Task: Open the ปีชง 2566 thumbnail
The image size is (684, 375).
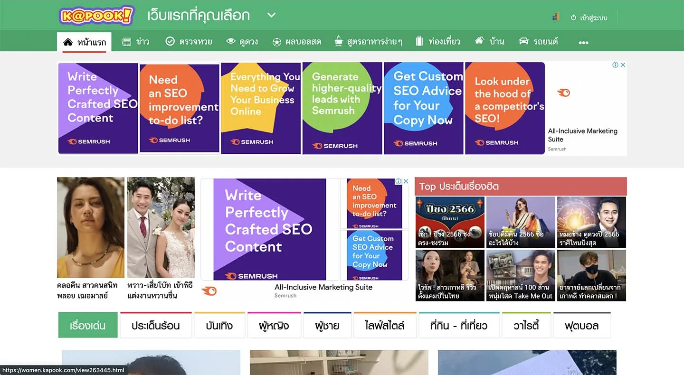Action: (x=450, y=222)
